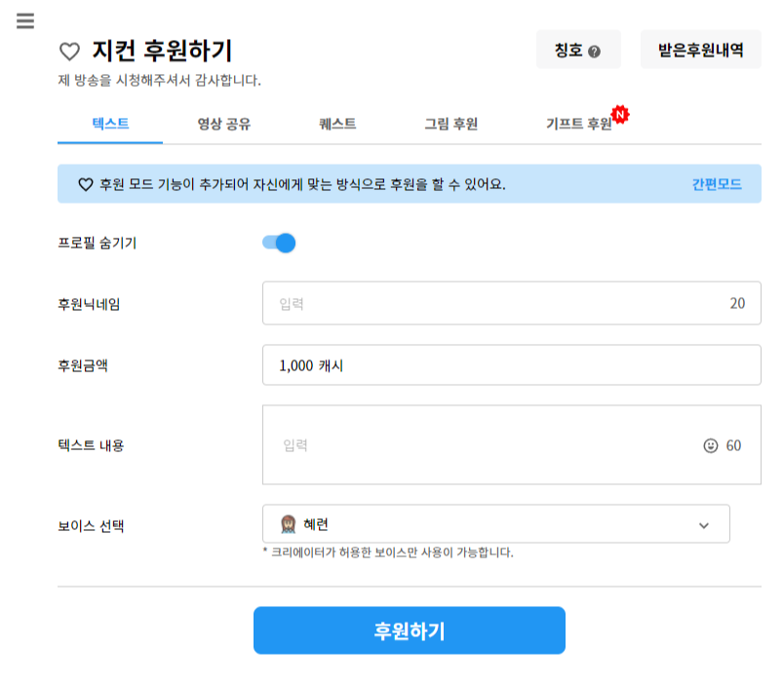Open 받은후원내역 button
Viewport: 783px width, 684px height.
700,50
